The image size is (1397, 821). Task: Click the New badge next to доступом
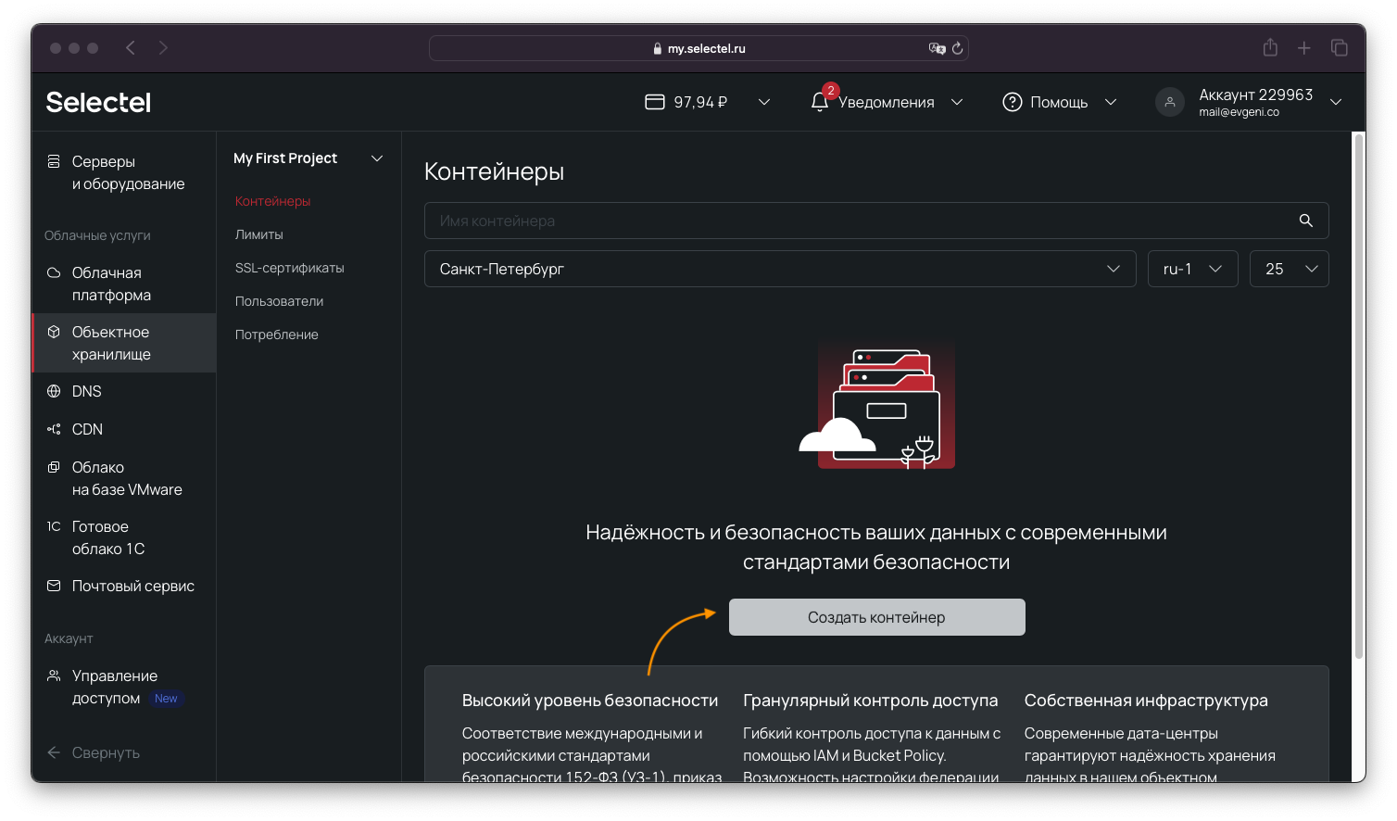pyautogui.click(x=166, y=699)
